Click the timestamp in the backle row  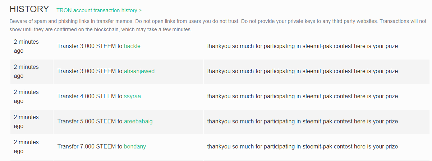point(26,46)
